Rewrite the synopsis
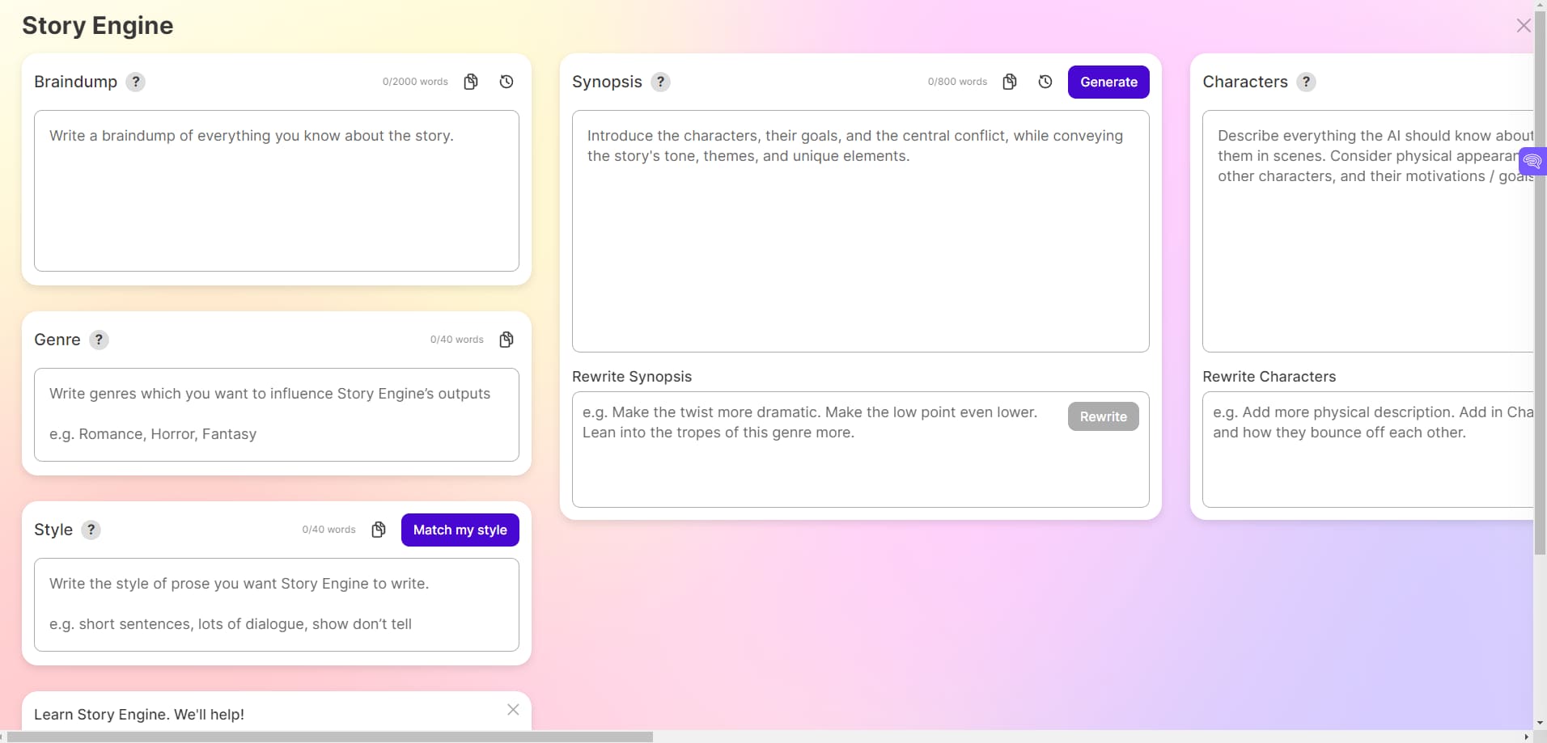The height and width of the screenshot is (743, 1547). click(1102, 416)
